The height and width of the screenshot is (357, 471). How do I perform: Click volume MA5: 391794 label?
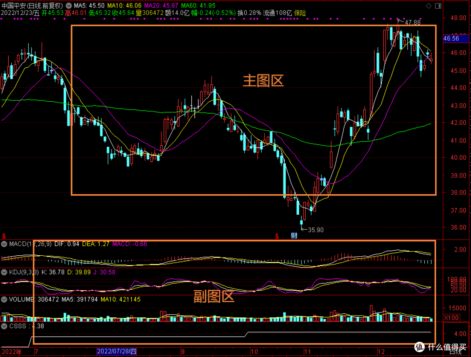tap(80, 299)
